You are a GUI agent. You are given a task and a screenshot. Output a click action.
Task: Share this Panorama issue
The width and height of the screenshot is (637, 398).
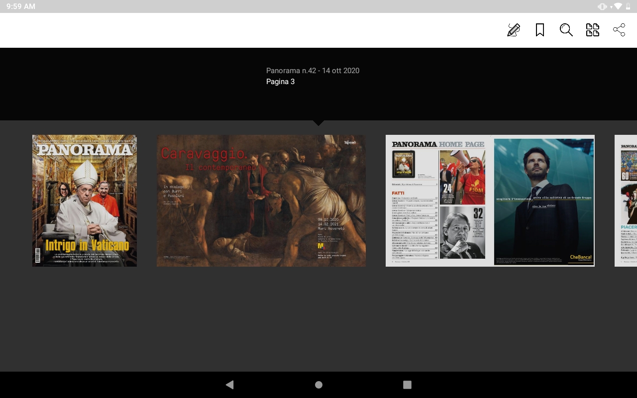[619, 30]
